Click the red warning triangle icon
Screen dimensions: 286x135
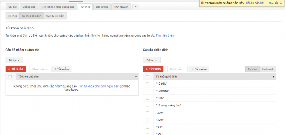(202, 3)
